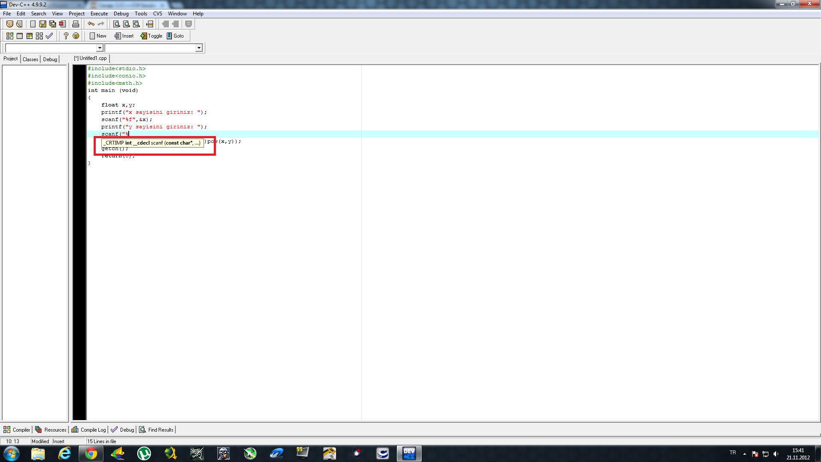
Task: Click the greyed remove-from-project icon
Action: coord(175,24)
